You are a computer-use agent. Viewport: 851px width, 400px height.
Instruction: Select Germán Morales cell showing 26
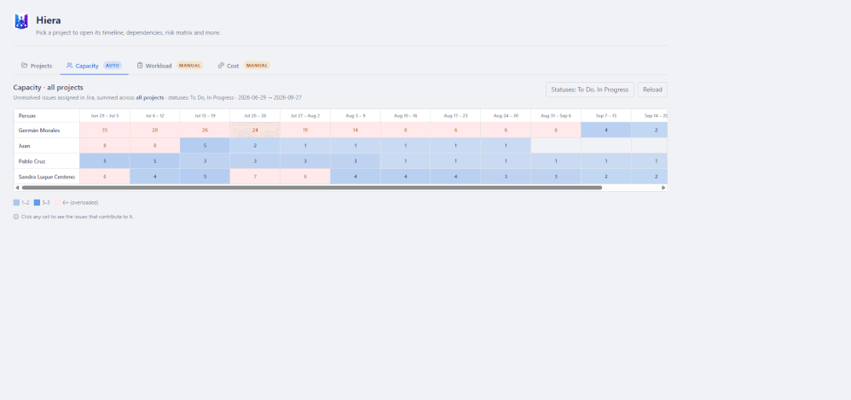click(x=205, y=130)
